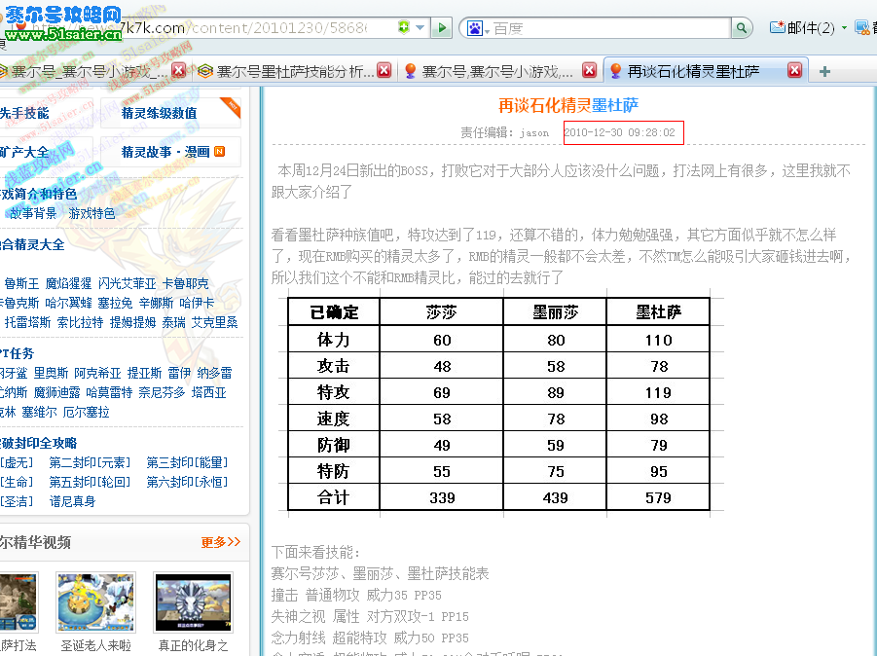Screen dimensions: 877x656
Task: Click the 合计 row label
Action: [x=334, y=497]
